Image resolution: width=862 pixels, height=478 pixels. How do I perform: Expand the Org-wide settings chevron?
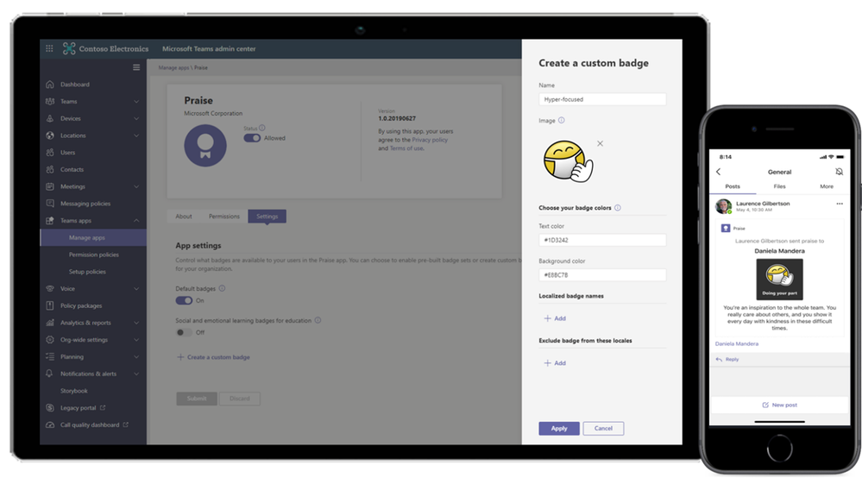(x=136, y=340)
